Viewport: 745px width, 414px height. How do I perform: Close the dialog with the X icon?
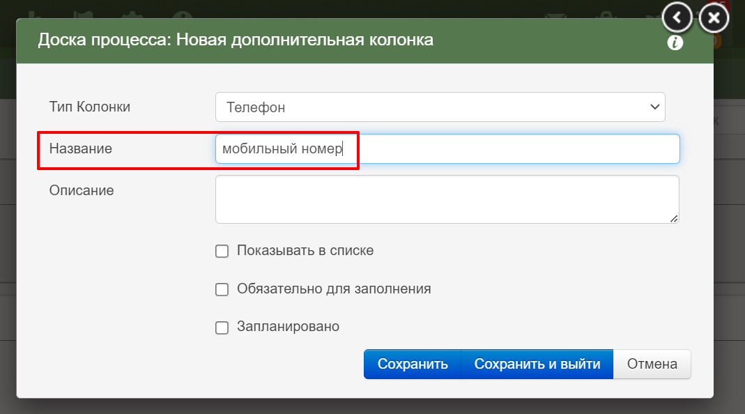click(714, 18)
